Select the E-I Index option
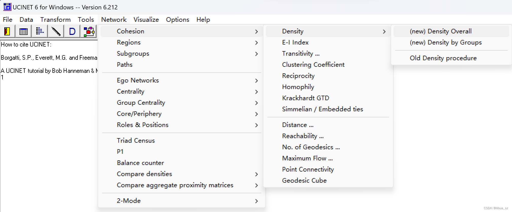 (295, 43)
